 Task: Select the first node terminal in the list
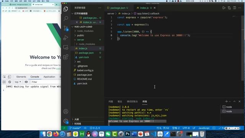pos(232,107)
